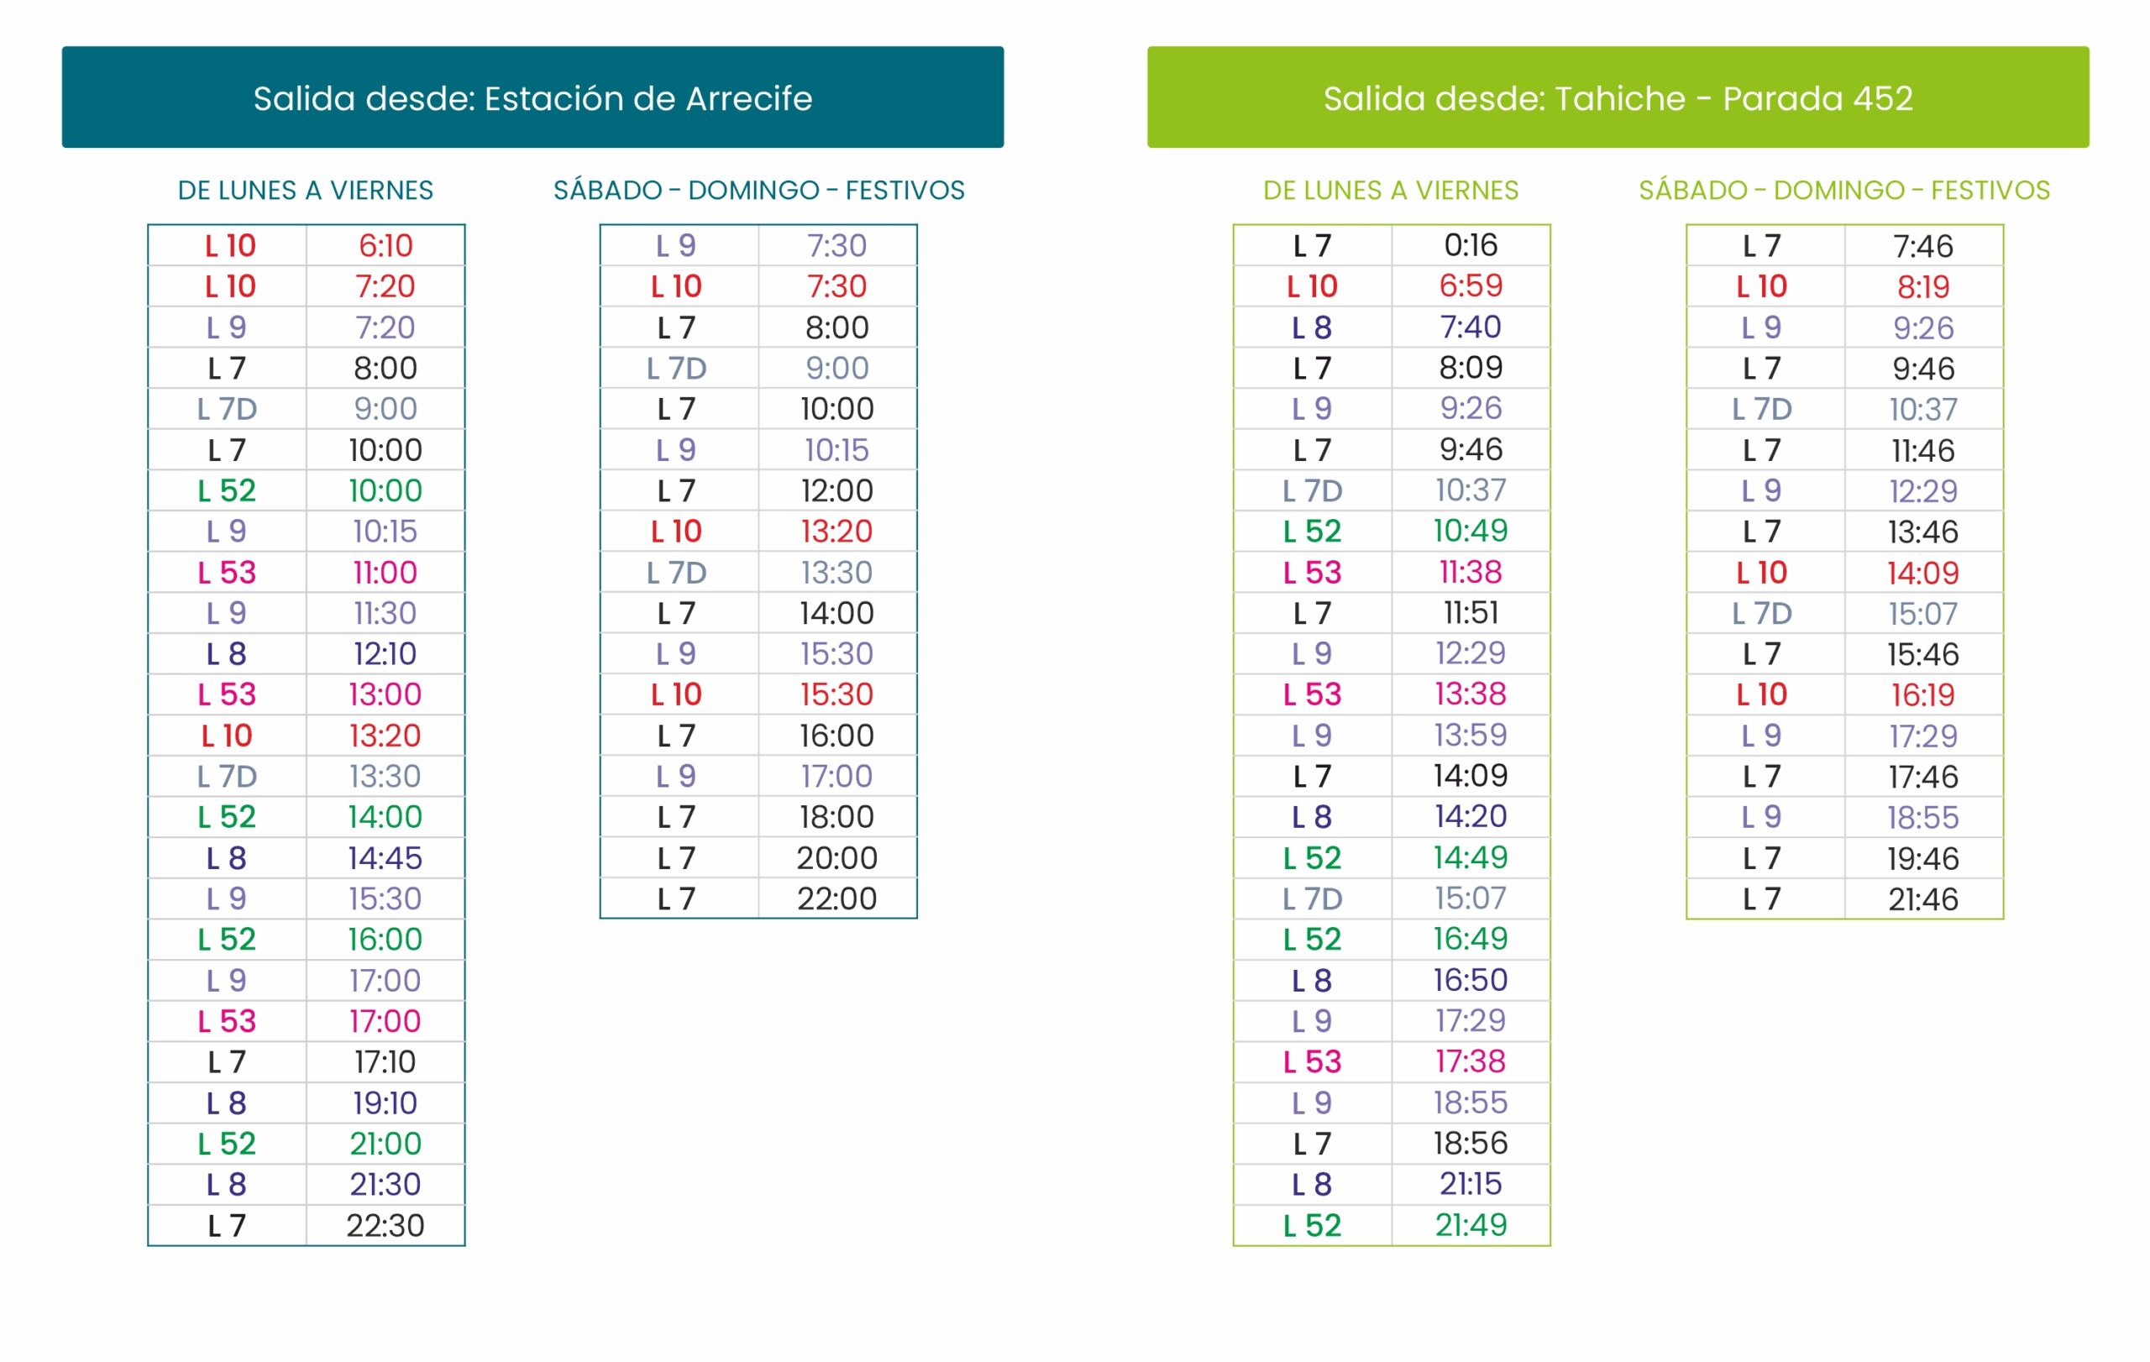Select the 11:51 L 7 departure time
2150x1362 pixels.
pyautogui.click(x=1471, y=612)
